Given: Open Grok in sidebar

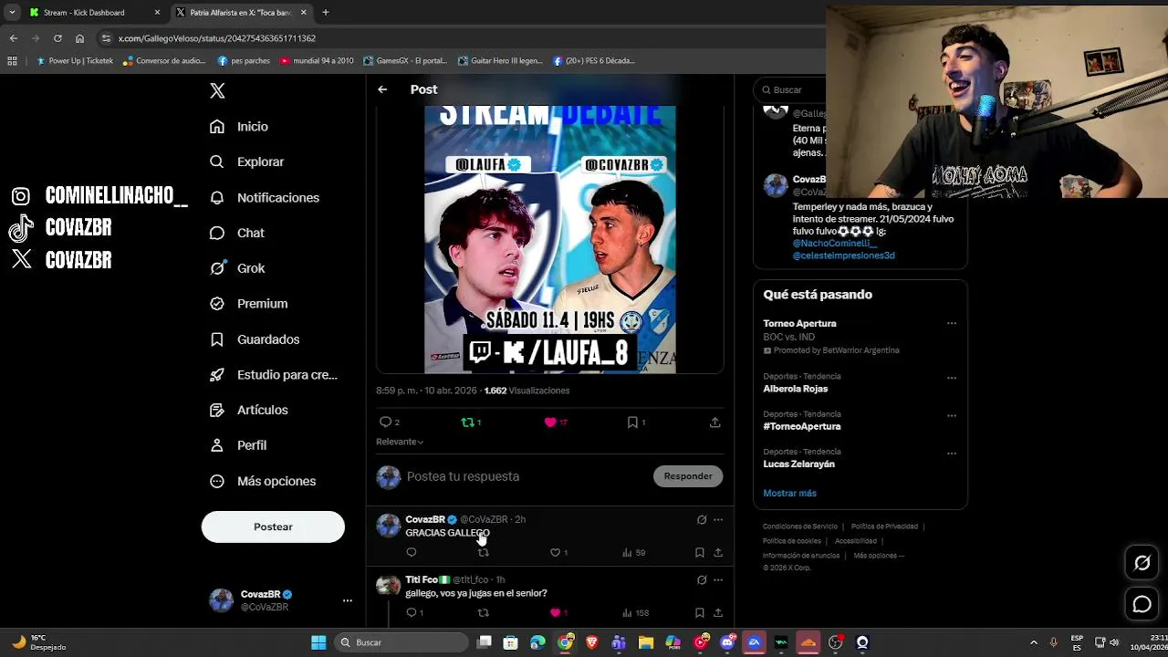Looking at the screenshot, I should point(236,268).
